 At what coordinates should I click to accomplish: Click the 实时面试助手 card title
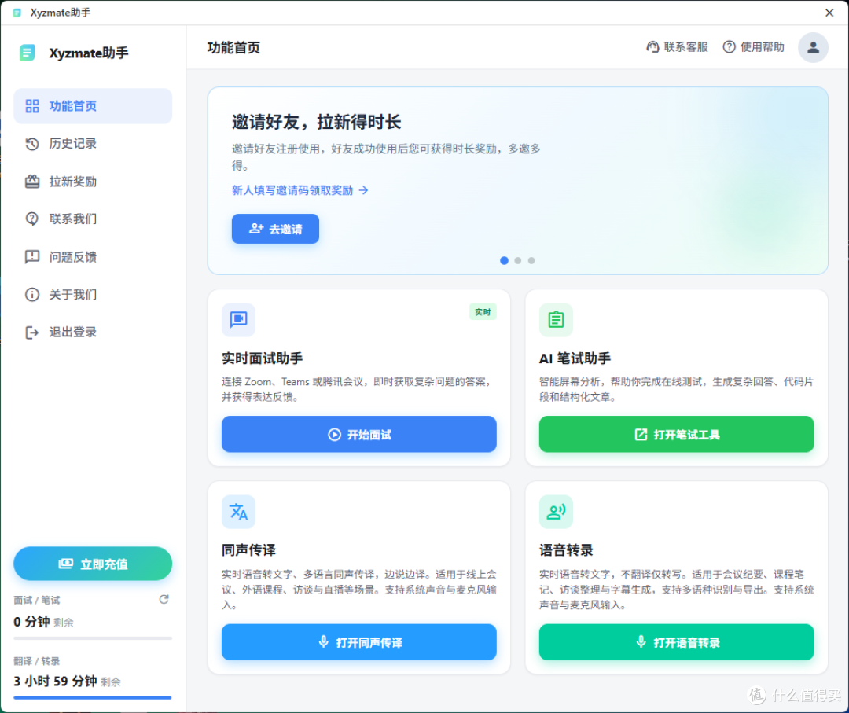click(x=262, y=358)
